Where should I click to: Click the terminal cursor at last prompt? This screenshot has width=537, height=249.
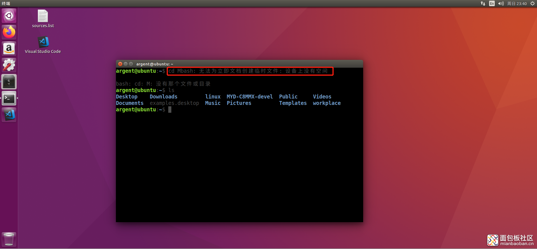coord(170,109)
